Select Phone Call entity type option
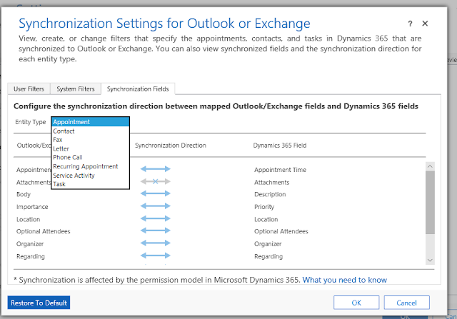This screenshot has width=457, height=319. pyautogui.click(x=68, y=158)
